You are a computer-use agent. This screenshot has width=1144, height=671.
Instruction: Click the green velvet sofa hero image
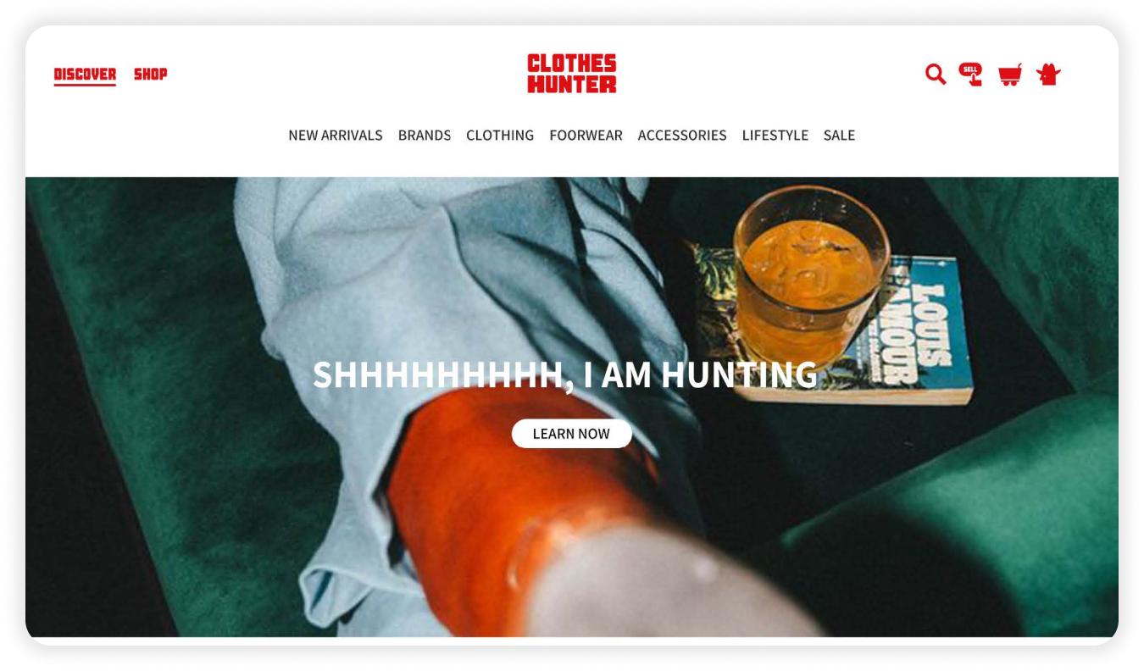572,407
